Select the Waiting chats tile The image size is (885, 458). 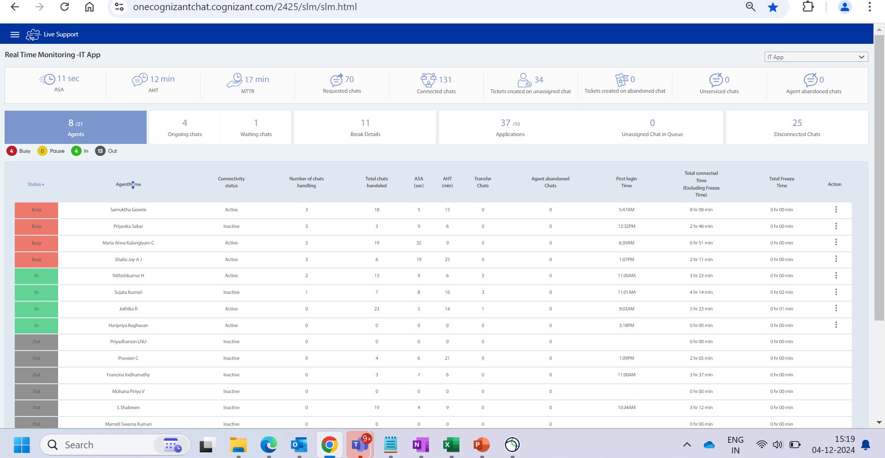(x=256, y=127)
